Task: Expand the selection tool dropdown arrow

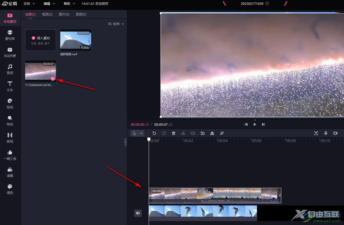Action: click(141, 133)
